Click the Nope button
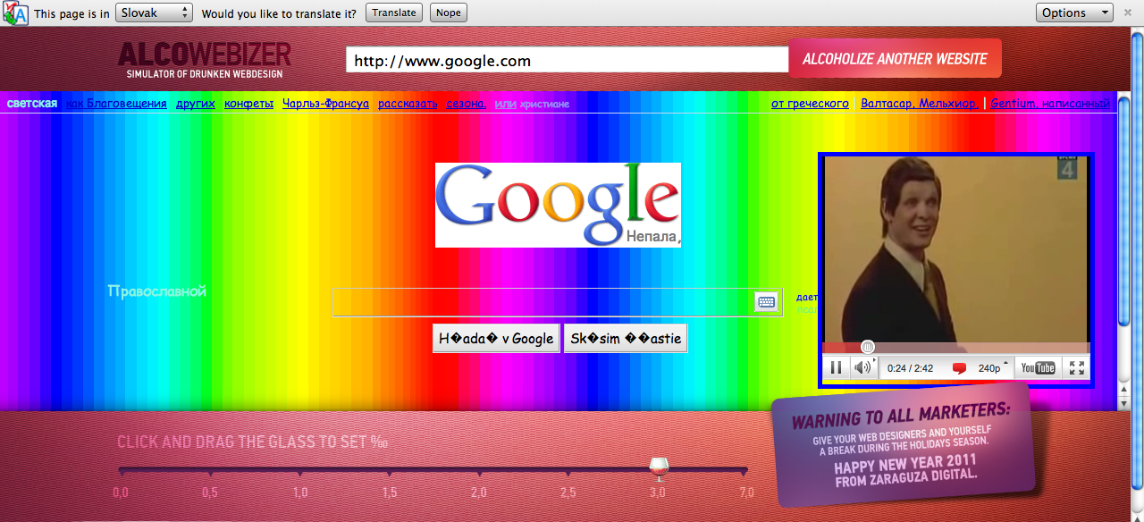This screenshot has width=1144, height=522. (x=448, y=13)
